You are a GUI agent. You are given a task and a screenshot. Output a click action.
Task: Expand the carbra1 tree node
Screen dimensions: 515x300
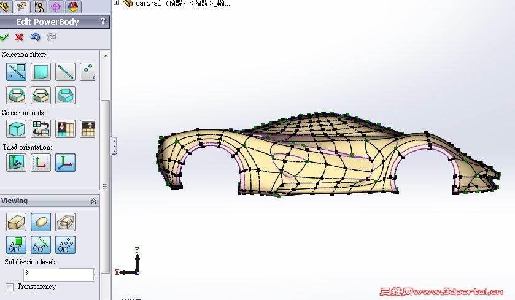coord(116,2)
